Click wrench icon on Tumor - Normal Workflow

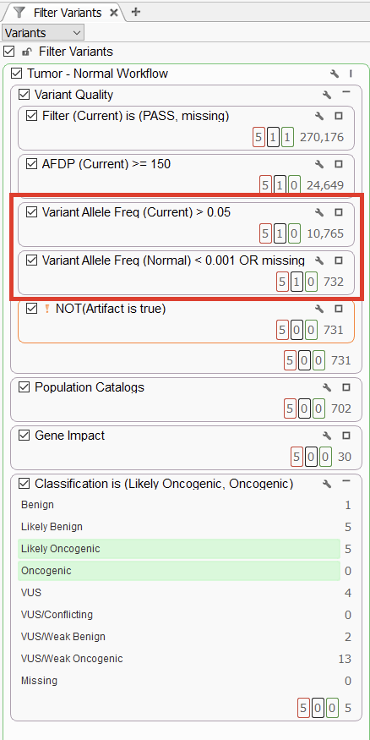point(335,74)
